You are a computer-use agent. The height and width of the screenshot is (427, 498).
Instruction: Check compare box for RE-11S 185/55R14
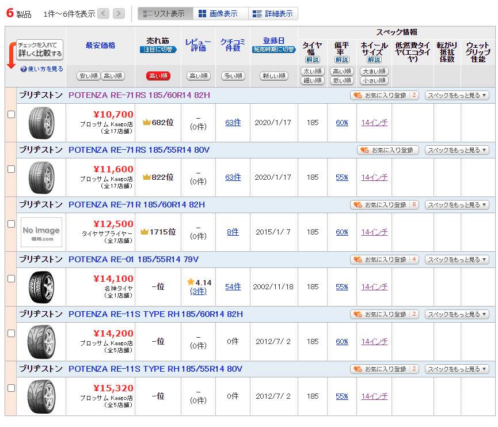pyautogui.click(x=11, y=388)
